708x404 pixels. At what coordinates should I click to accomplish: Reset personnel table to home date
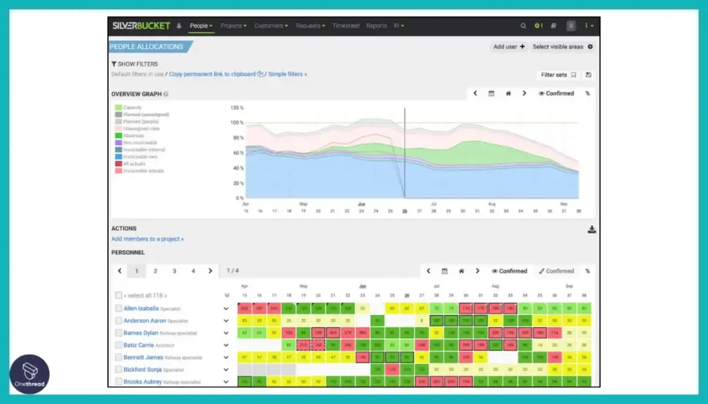(x=461, y=271)
